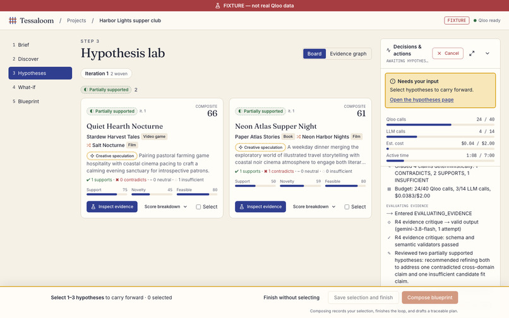Click the FIXTURE badge in header
Viewport: 509px width, 318px height.
pos(457,20)
